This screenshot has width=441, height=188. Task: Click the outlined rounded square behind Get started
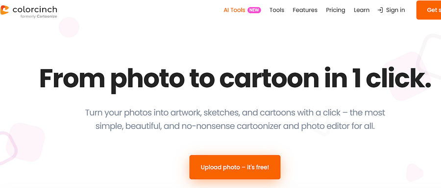click(x=430, y=56)
